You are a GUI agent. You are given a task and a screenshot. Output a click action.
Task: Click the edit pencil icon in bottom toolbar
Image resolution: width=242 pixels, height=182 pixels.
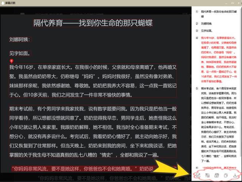[198, 175]
